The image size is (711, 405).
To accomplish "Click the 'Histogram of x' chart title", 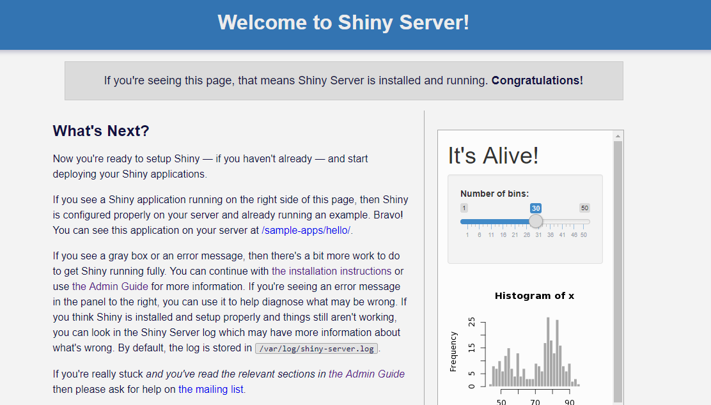I will [535, 296].
